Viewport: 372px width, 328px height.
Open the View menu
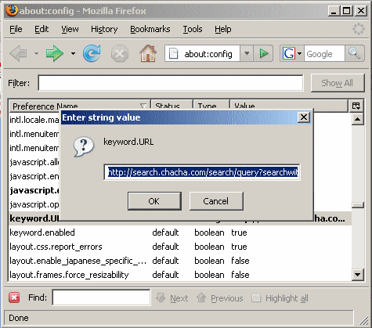pyautogui.click(x=70, y=29)
